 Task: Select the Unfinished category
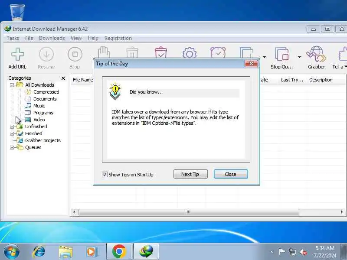tap(36, 127)
